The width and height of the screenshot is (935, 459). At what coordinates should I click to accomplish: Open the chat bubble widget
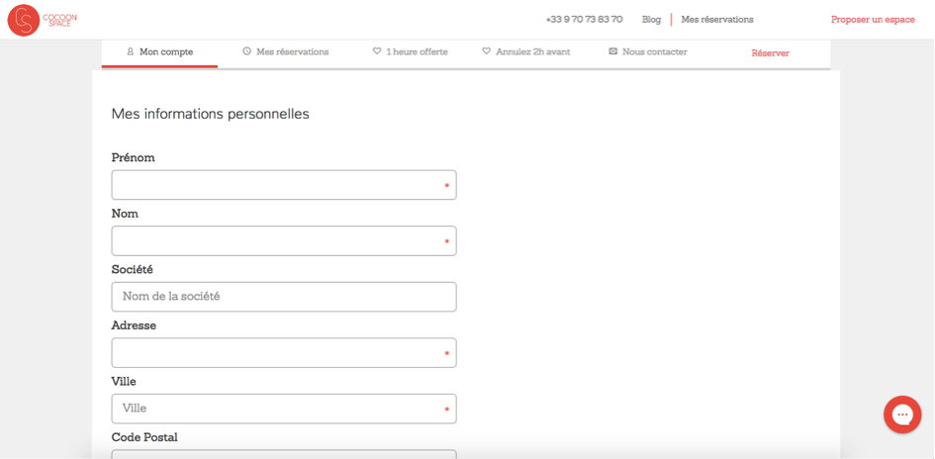click(902, 414)
